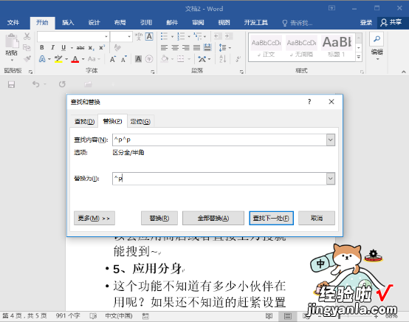
Task: Click the 查找内容 input field
Action: coord(219,140)
